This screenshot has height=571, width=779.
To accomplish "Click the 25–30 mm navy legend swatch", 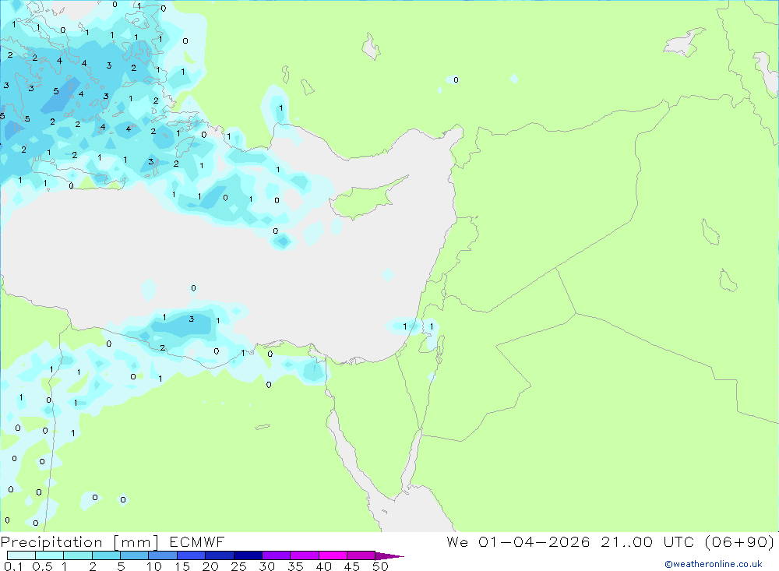I will [x=248, y=555].
